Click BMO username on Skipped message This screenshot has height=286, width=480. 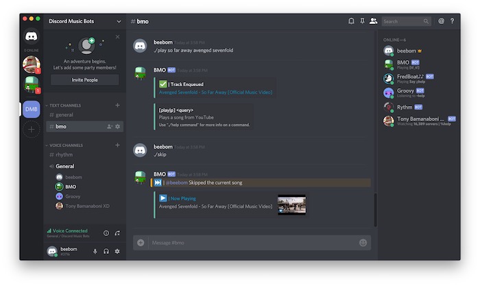pos(160,174)
